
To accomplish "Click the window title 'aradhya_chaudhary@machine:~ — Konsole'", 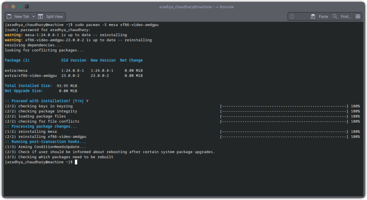I will tap(196, 7).
